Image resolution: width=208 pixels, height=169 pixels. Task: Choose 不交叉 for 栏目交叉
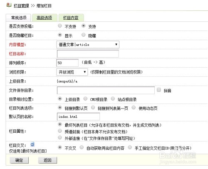click(x=60, y=147)
